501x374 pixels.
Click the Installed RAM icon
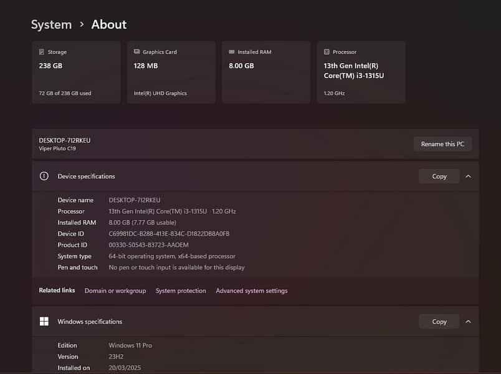point(232,52)
